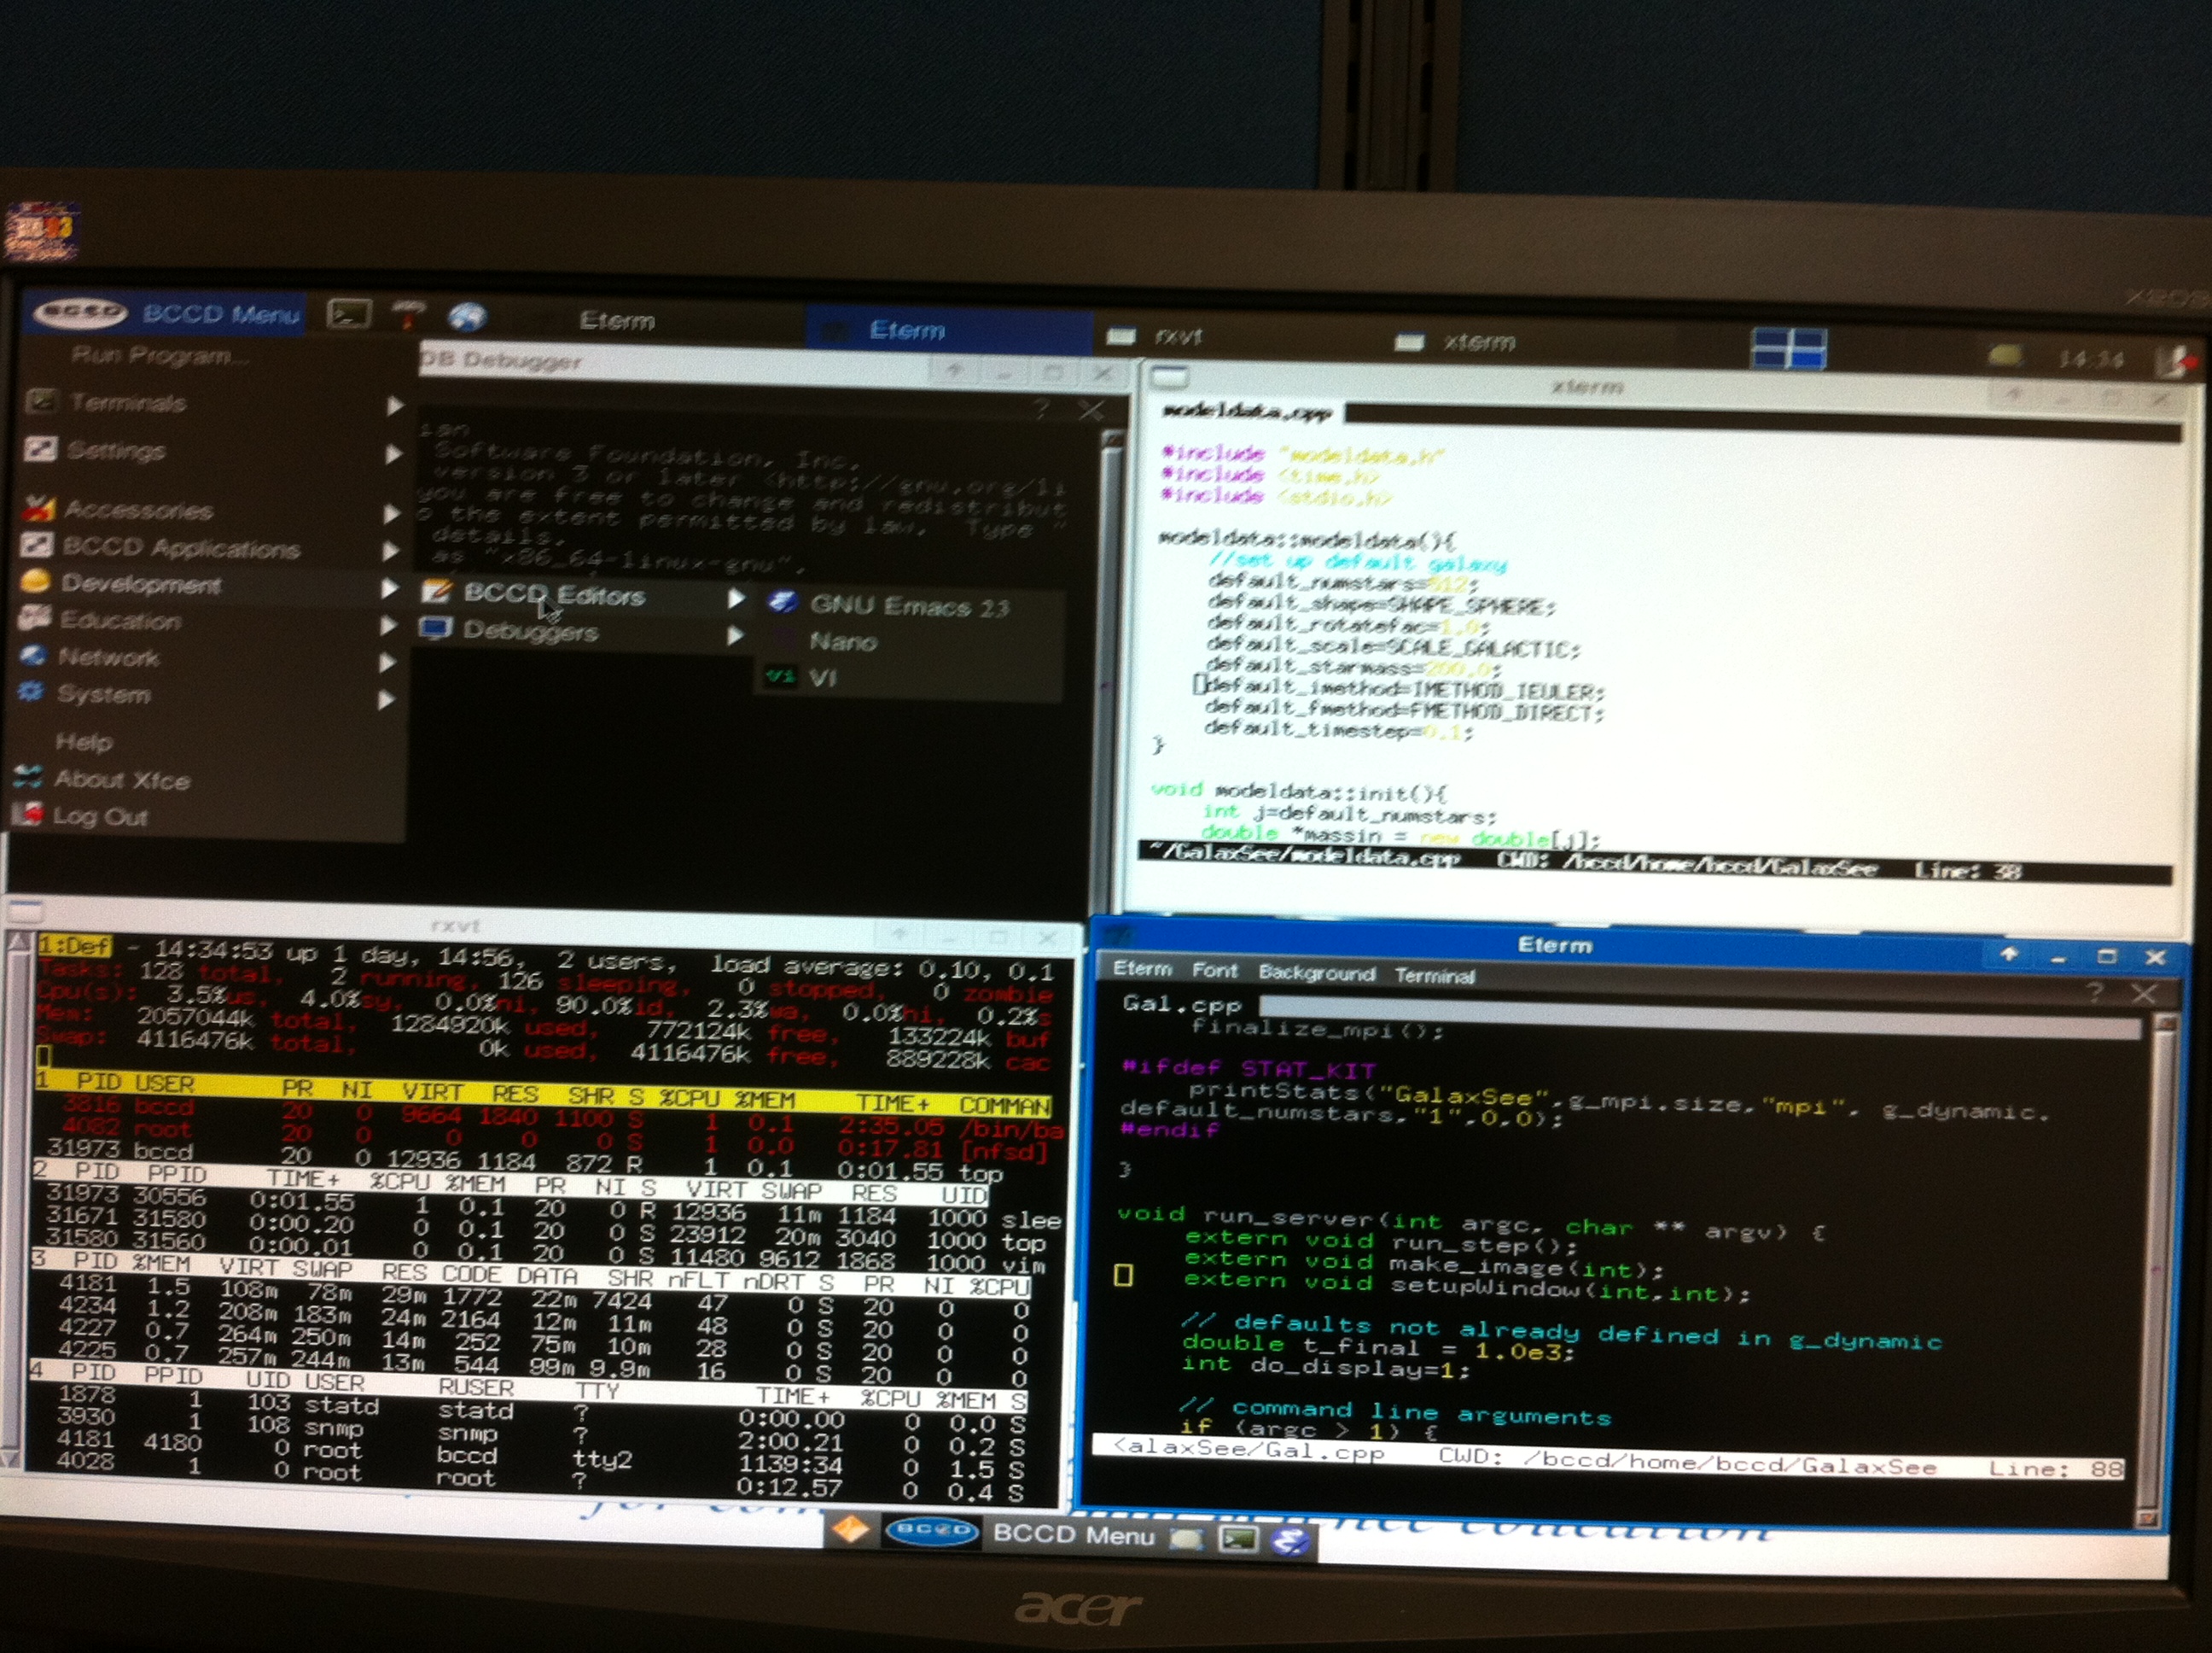Open the Background menu in Eterm
The height and width of the screenshot is (1653, 2212).
point(1316,973)
